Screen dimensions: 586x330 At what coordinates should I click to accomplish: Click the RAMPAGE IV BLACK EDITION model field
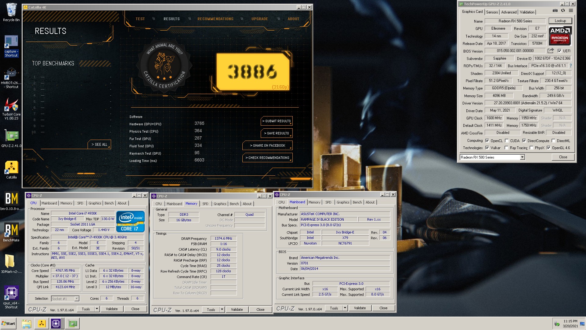328,219
